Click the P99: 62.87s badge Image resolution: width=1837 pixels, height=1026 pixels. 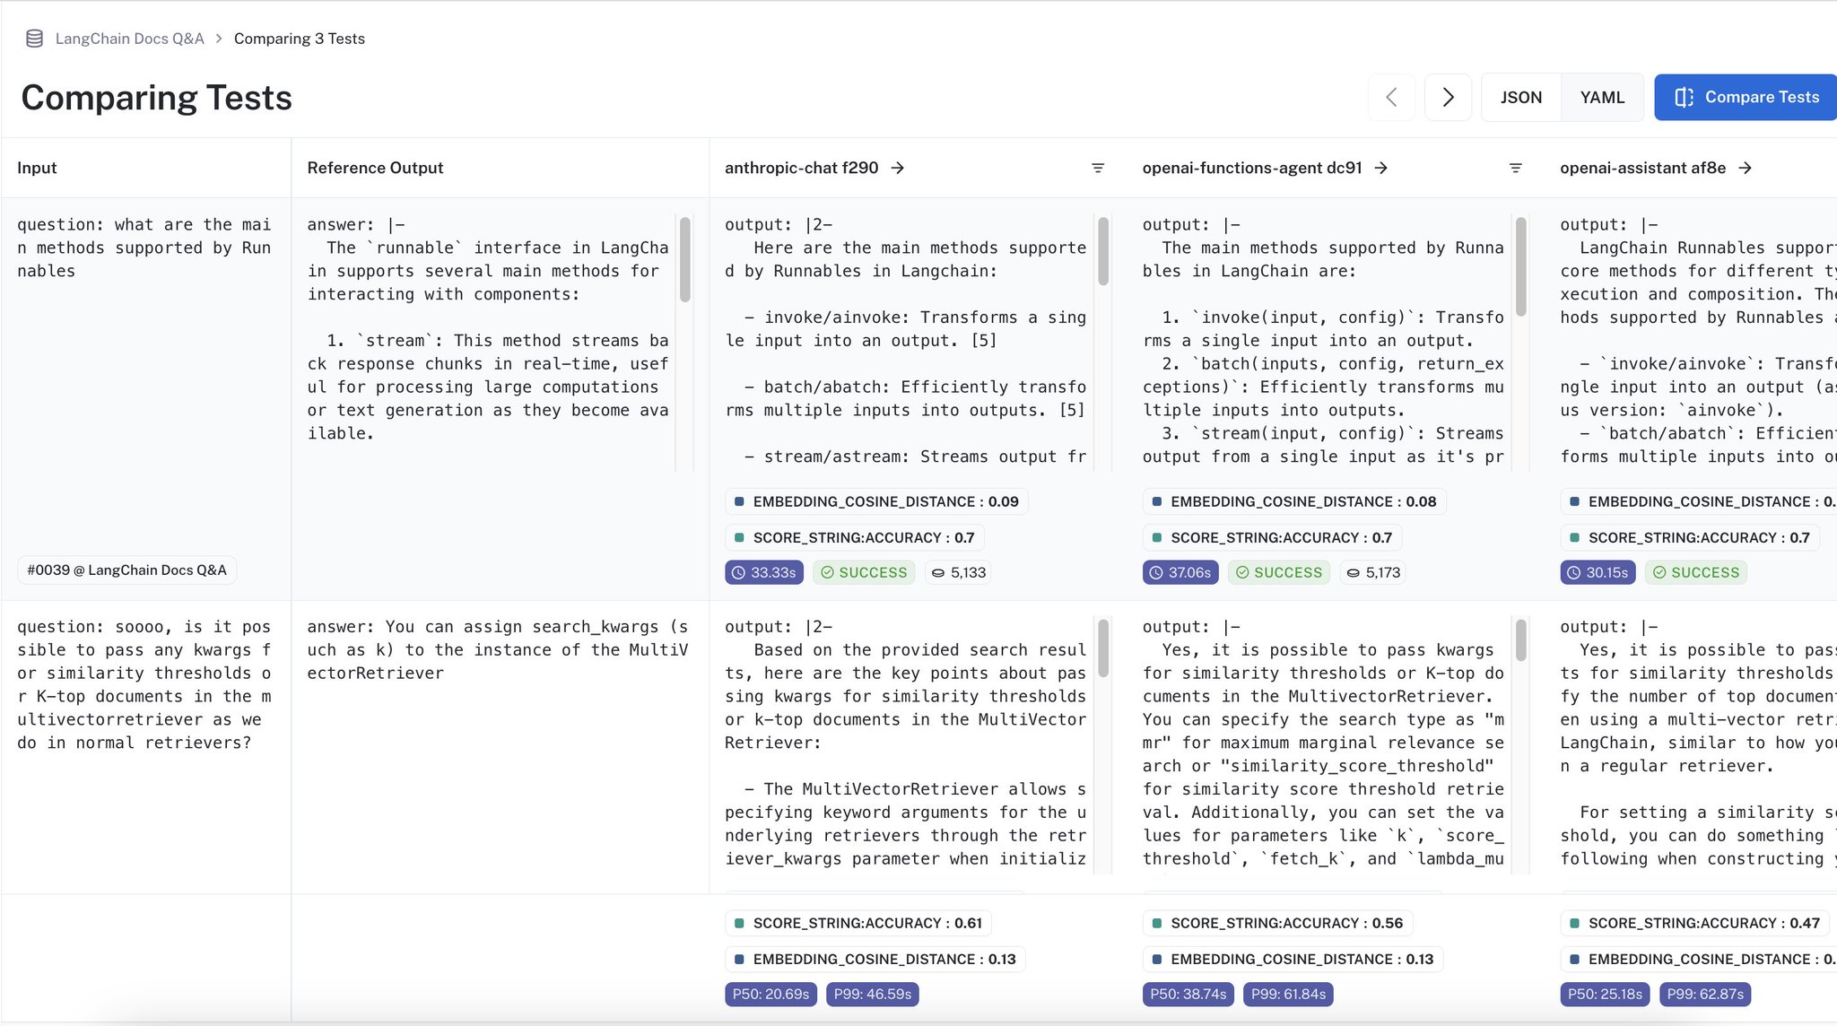[x=1705, y=994]
